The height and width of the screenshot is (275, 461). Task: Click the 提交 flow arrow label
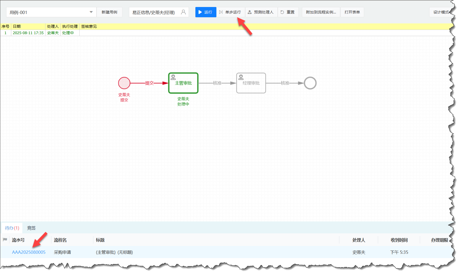click(x=149, y=83)
